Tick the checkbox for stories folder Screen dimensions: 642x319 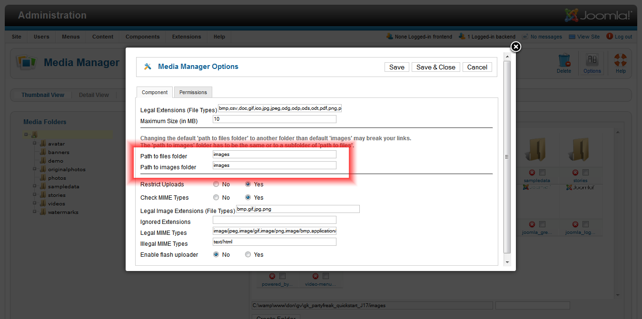(x=585, y=173)
